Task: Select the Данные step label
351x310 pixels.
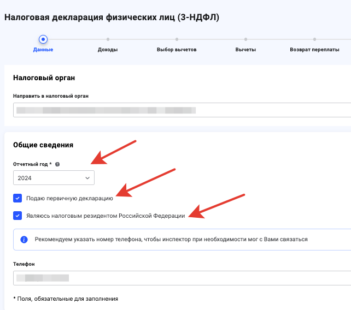Action: [x=43, y=50]
